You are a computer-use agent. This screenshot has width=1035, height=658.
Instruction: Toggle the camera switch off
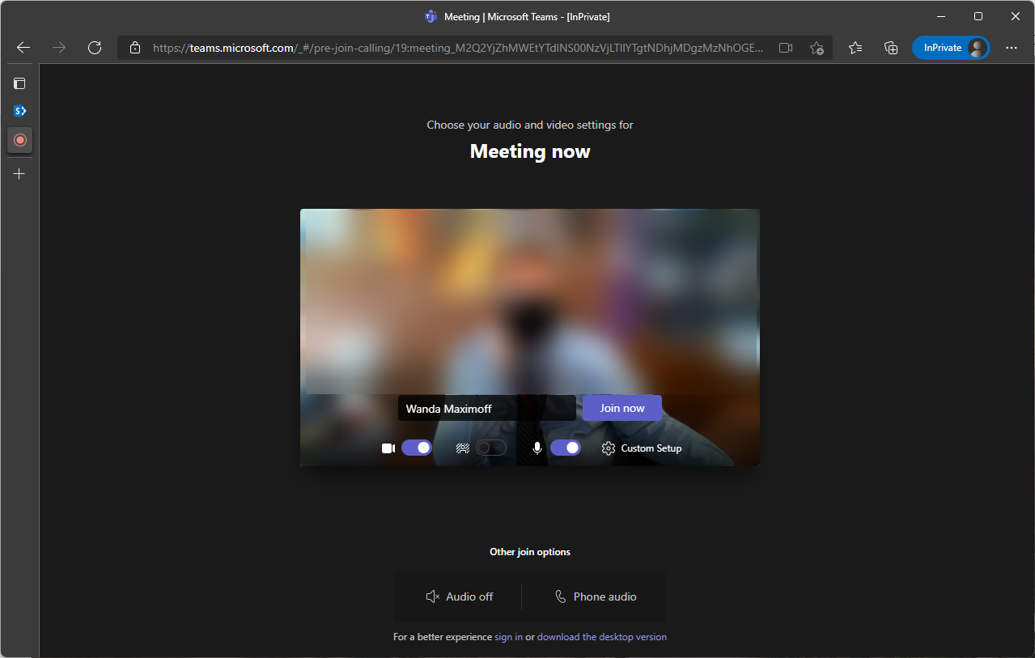click(x=417, y=448)
